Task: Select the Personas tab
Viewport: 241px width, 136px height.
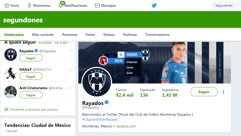Action: click(70, 35)
